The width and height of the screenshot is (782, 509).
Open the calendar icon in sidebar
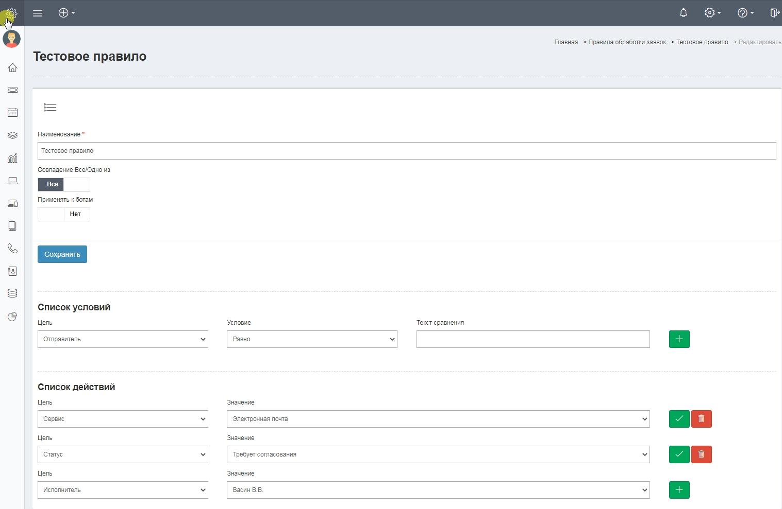pyautogui.click(x=12, y=113)
